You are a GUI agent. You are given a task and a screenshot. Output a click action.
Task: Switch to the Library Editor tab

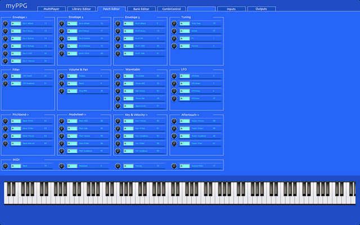pos(81,9)
